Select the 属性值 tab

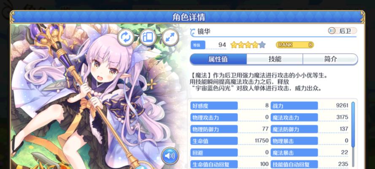point(218,60)
